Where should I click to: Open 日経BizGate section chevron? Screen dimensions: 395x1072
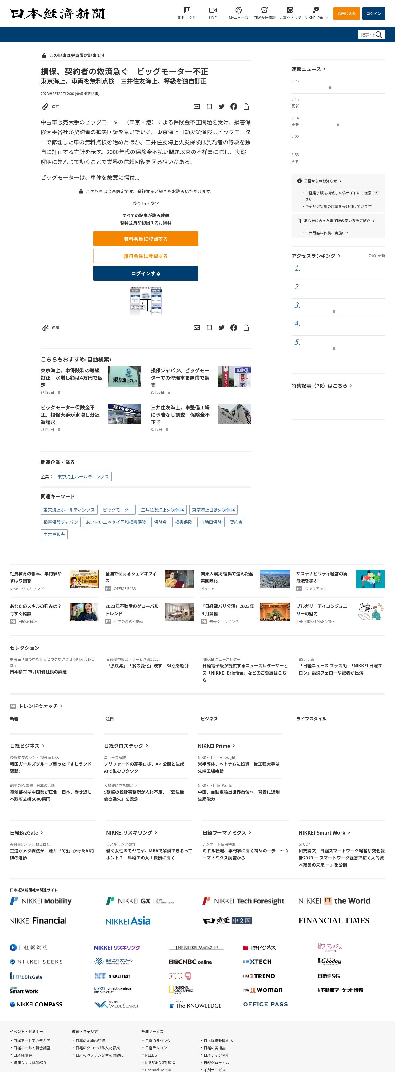tap(42, 832)
